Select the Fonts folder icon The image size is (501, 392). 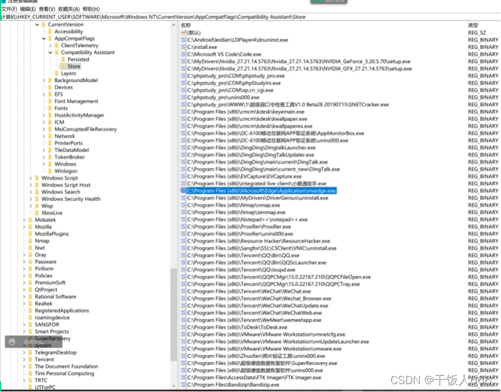pos(50,108)
